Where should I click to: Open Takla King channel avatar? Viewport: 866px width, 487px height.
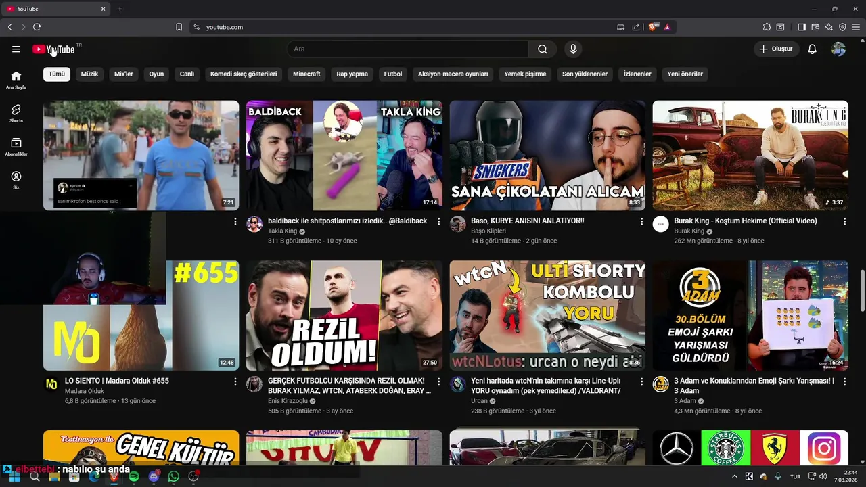point(254,225)
